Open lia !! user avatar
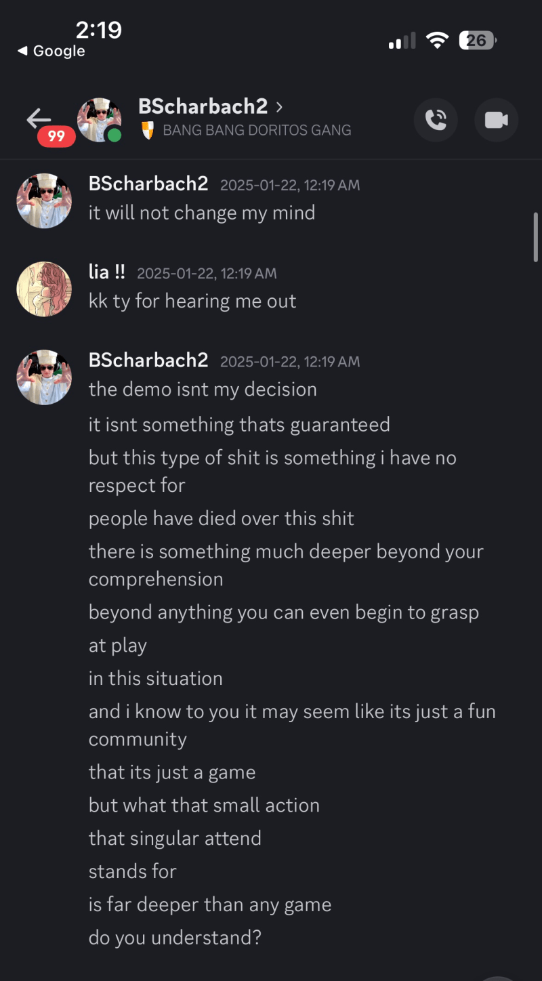 click(44, 289)
